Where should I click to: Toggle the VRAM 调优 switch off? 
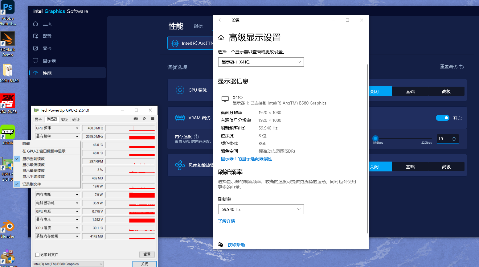click(442, 118)
